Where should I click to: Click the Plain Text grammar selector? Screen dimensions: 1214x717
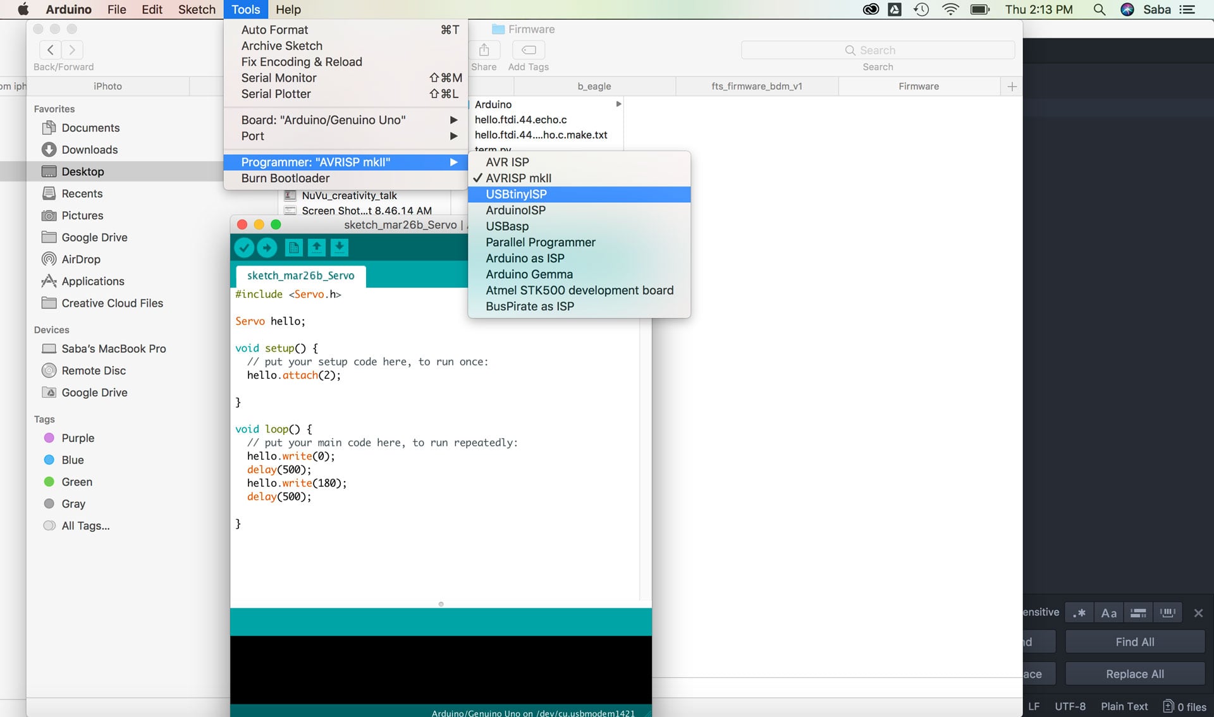[1124, 707]
